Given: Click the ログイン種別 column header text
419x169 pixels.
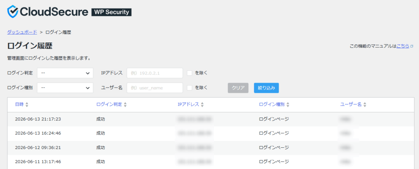Looking at the screenshot, I should pos(272,105).
